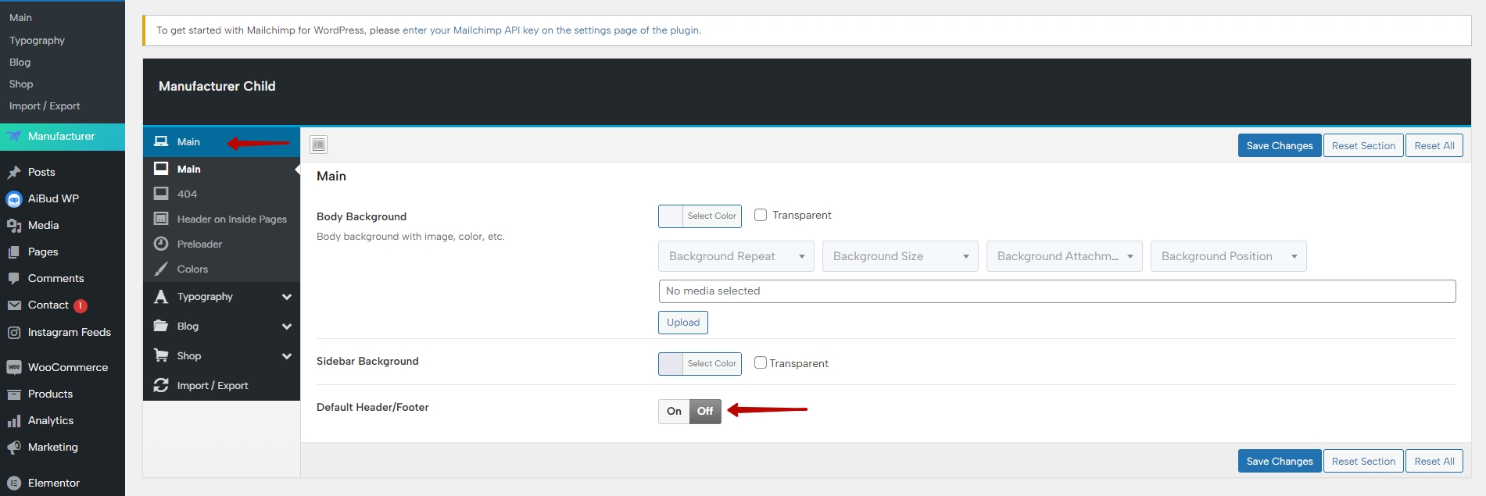
Task: Click the WooCommerce sidebar icon
Action: 14,367
